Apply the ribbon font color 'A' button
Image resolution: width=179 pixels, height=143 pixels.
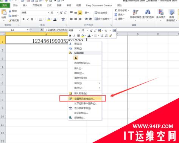55,19
